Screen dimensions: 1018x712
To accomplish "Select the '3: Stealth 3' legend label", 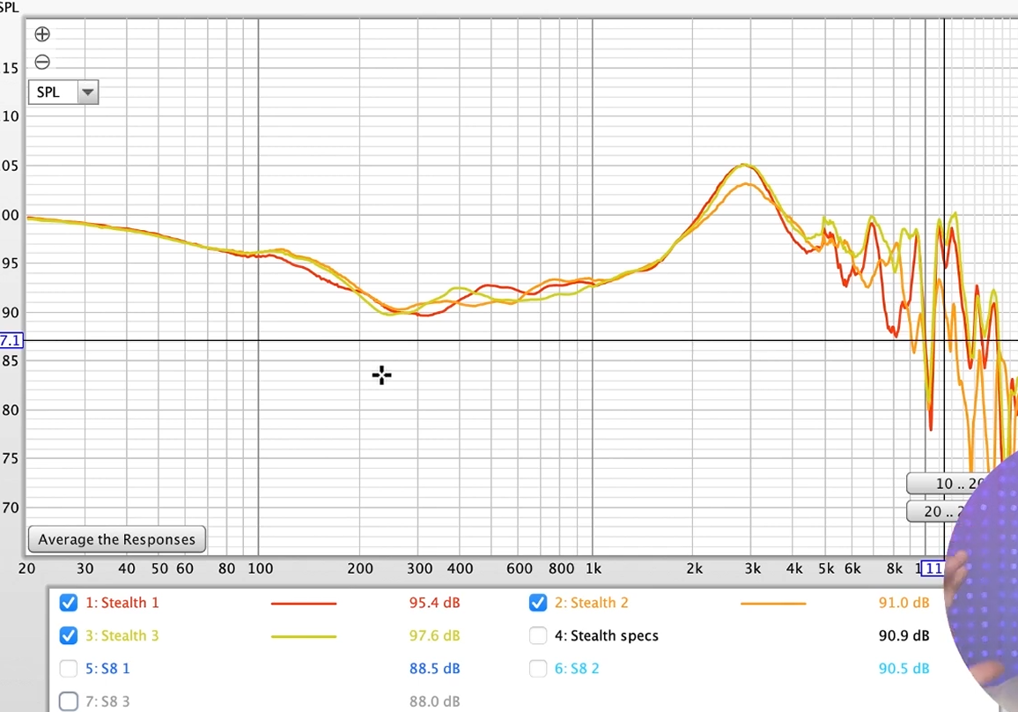I will tap(122, 635).
